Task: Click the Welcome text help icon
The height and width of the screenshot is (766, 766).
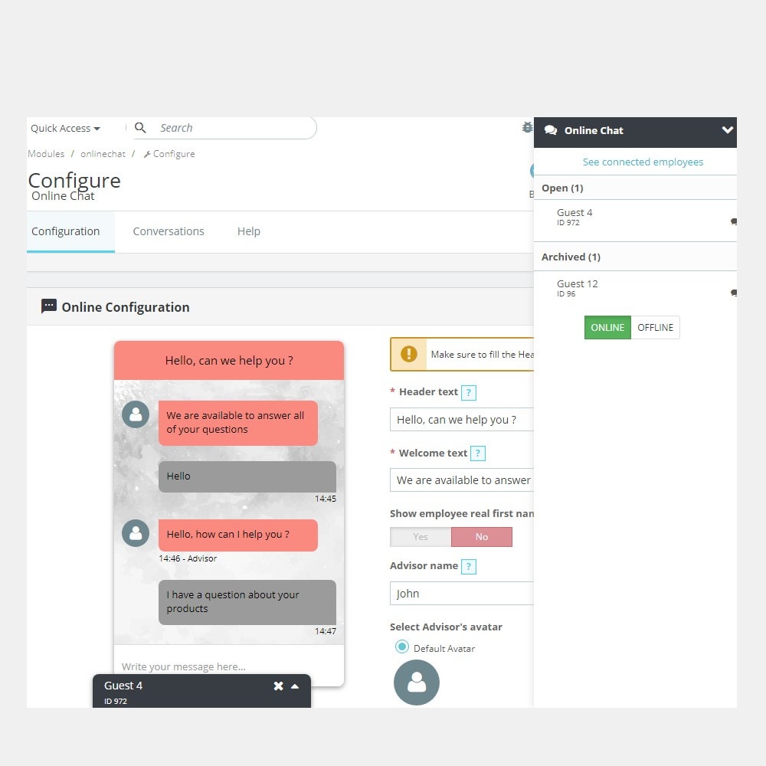Action: click(478, 453)
